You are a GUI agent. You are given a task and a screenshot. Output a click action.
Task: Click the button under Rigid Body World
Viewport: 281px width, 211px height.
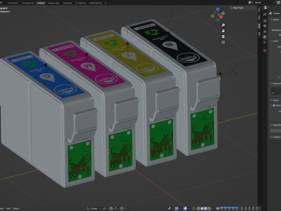(276, 131)
